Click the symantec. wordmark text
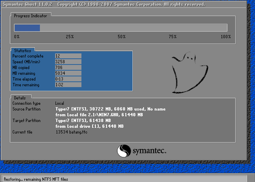This screenshot has width=255, height=182. [149, 151]
